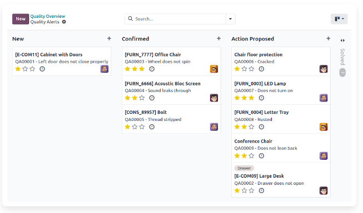
Task: Add a card in Action Proposed column
Action: [x=328, y=39]
